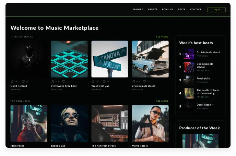Image resolution: width=236 pixels, height=156 pixels.
Task: Click 'West west yoo' track title
Action: (x=101, y=86)
